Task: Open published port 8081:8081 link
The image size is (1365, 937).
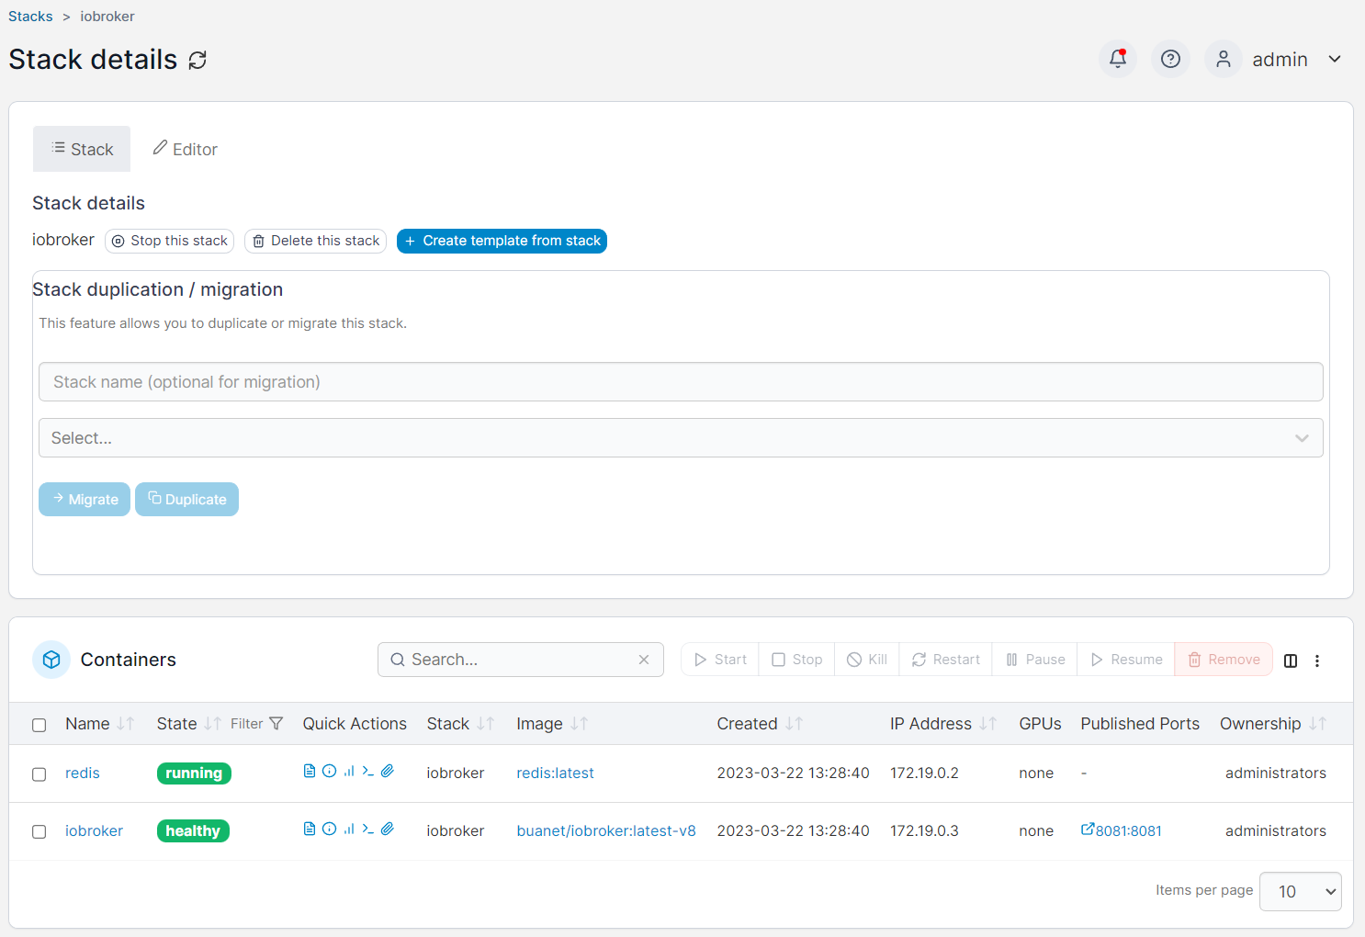Action: (1122, 830)
